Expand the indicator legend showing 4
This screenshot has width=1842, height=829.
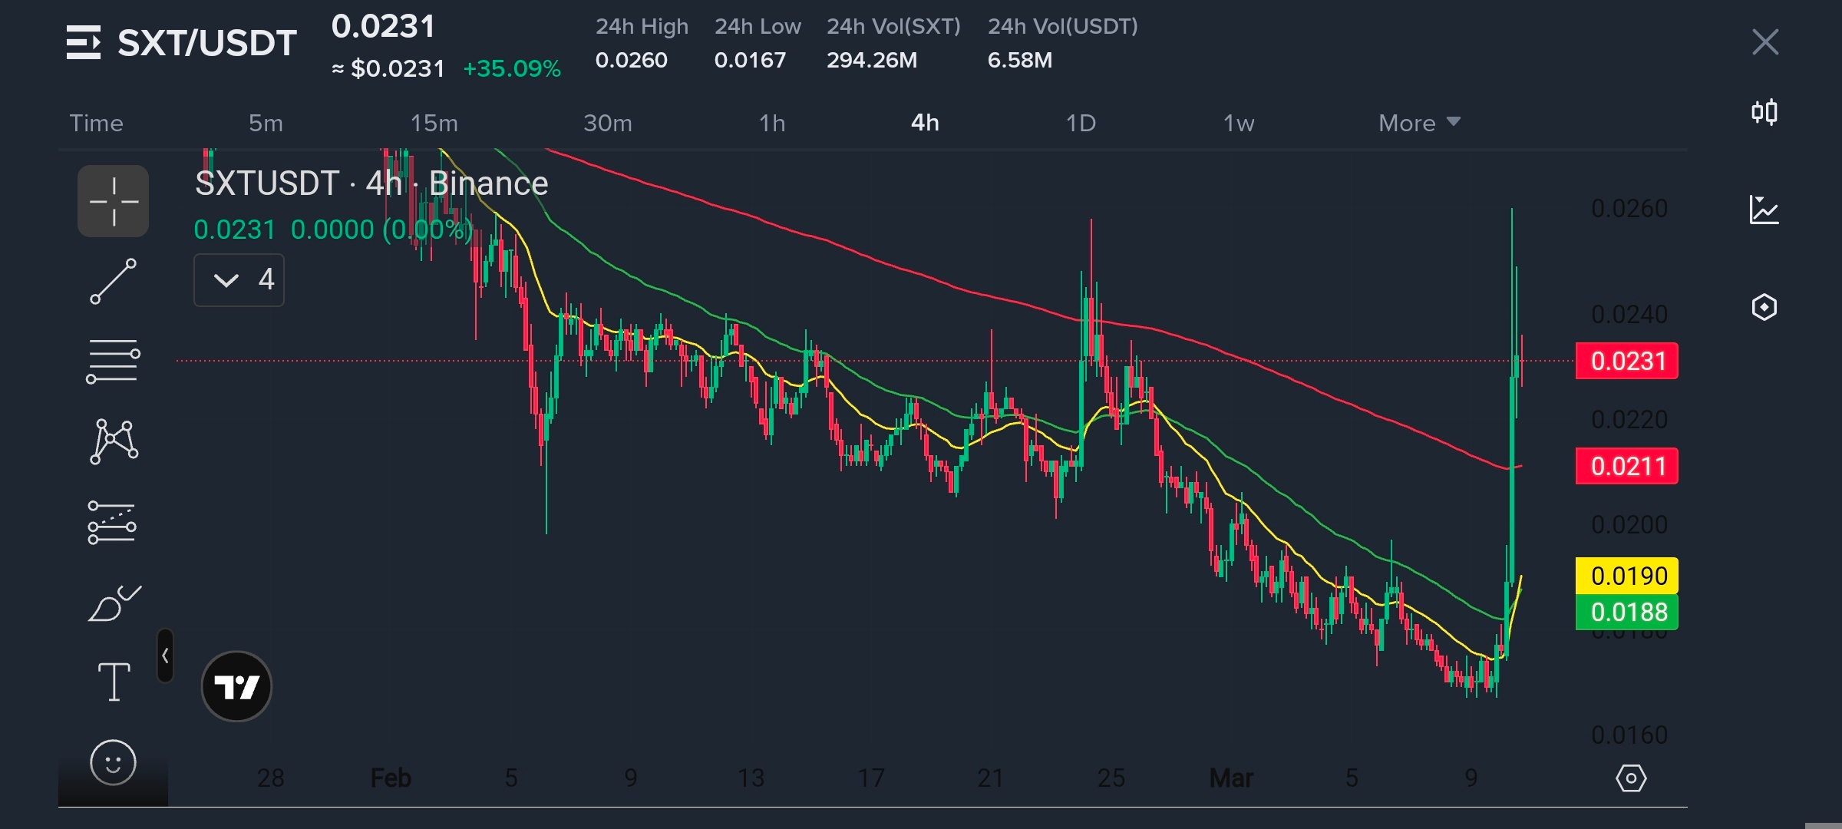(239, 280)
